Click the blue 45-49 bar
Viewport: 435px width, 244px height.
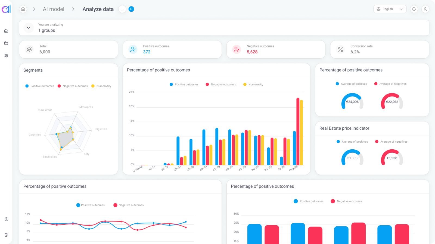coord(217,146)
